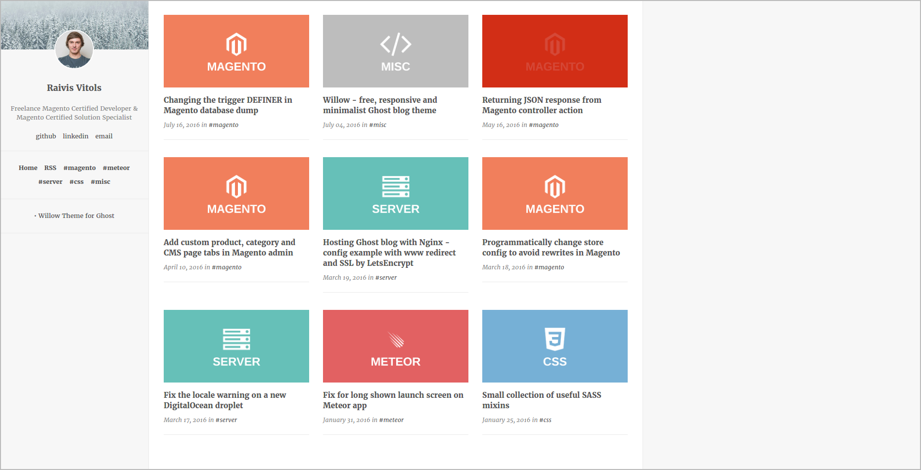Filter posts by #css in sidebar menu
This screenshot has height=470, width=921.
pos(77,182)
